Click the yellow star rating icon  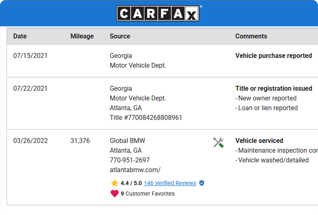click(x=115, y=183)
